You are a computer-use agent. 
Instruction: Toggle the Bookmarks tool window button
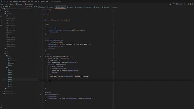click(x=1, y=105)
